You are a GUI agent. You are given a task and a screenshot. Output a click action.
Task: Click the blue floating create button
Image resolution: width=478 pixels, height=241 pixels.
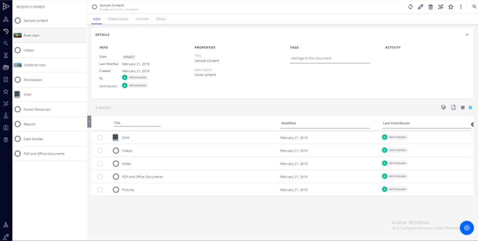click(466, 228)
